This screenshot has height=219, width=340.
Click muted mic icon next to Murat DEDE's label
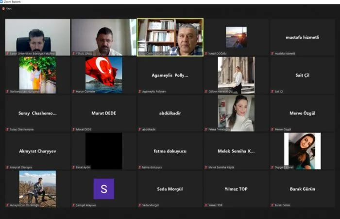point(74,129)
